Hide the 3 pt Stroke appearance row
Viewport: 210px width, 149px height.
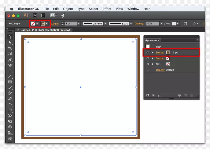tap(148, 53)
